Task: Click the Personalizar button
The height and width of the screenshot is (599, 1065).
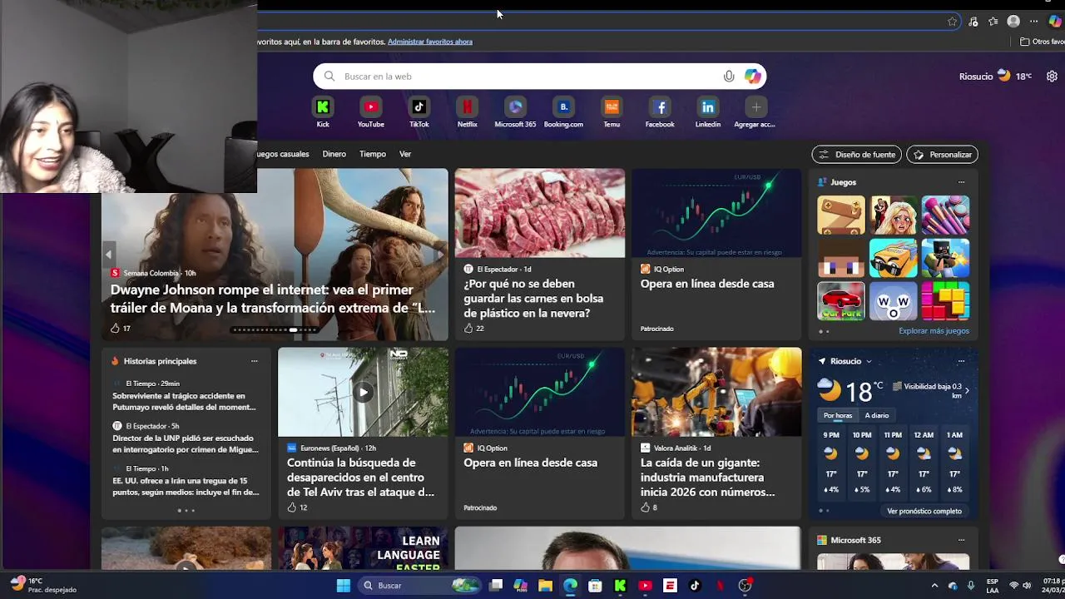Action: 943,155
